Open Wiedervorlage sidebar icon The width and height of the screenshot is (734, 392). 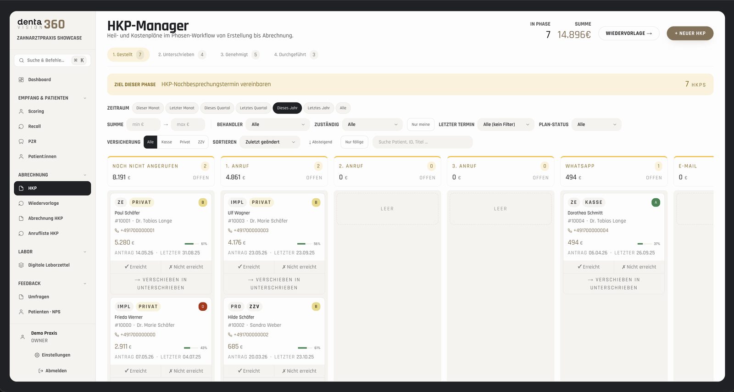pyautogui.click(x=21, y=203)
